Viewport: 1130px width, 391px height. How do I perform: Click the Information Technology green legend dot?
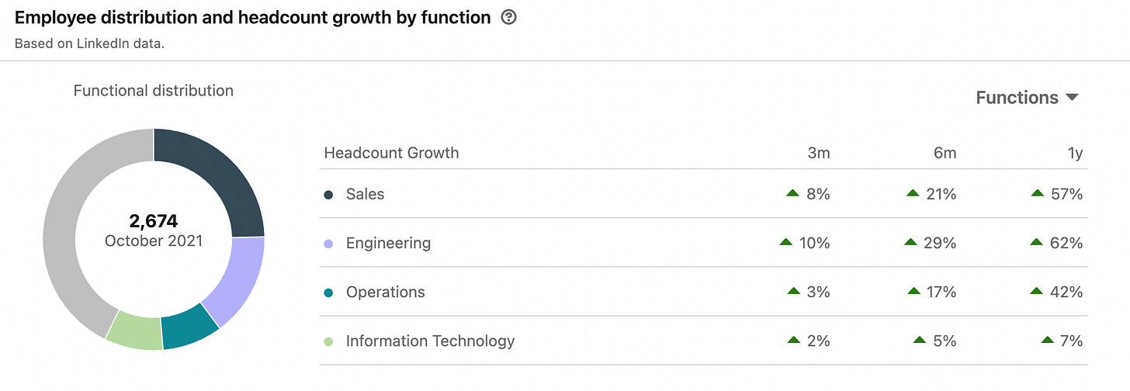coord(328,341)
